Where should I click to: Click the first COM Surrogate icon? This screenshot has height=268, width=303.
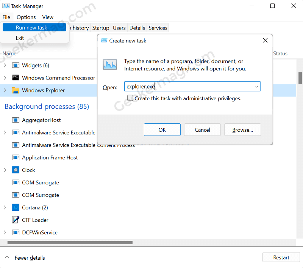click(x=16, y=182)
